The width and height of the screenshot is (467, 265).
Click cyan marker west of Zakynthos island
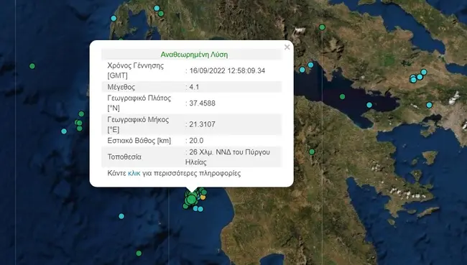pos(64,131)
